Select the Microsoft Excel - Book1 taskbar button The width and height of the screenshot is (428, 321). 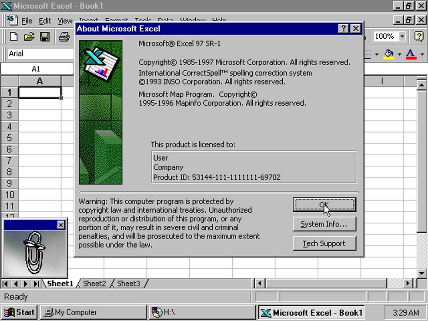311,312
